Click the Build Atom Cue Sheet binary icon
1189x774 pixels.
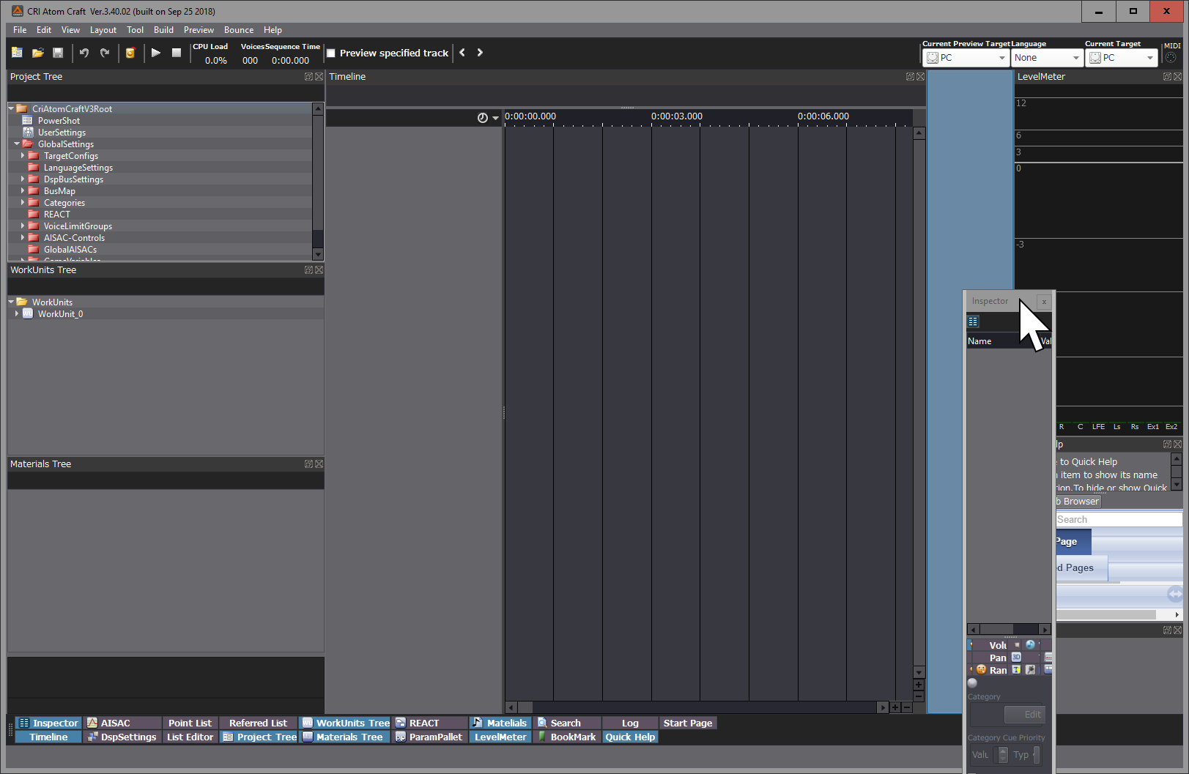point(130,53)
